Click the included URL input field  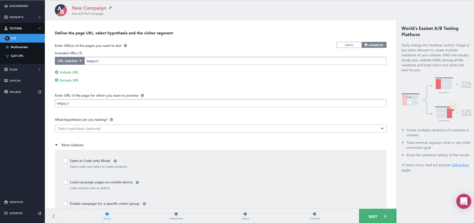tap(236, 61)
